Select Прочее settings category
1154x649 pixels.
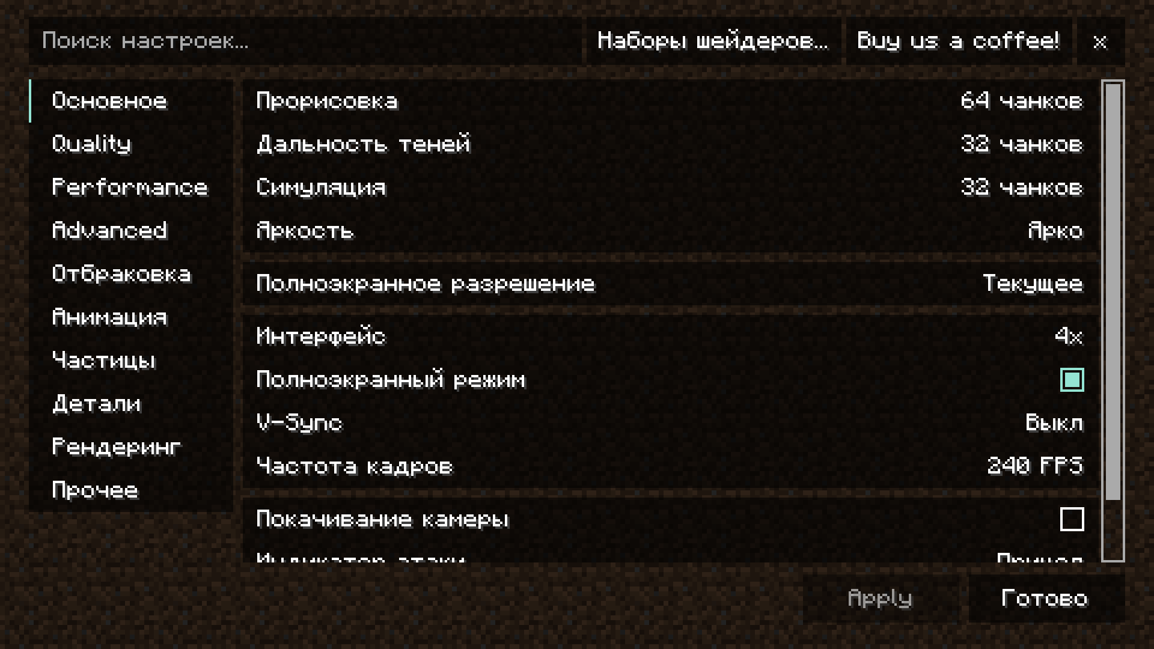coord(95,490)
